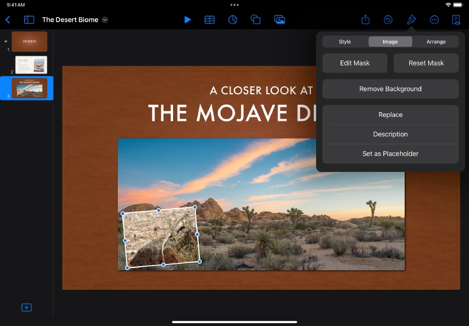Open the media insert menu
The width and height of the screenshot is (469, 326).
279,20
